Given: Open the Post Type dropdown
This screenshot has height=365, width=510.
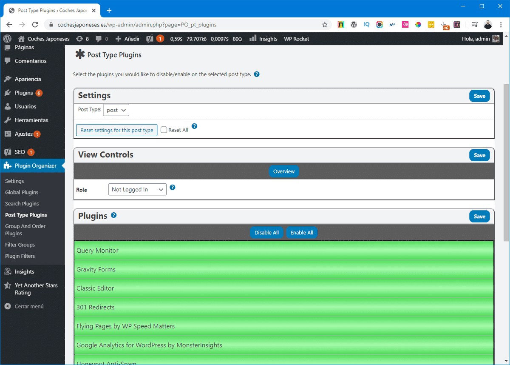Looking at the screenshot, I should (116, 110).
